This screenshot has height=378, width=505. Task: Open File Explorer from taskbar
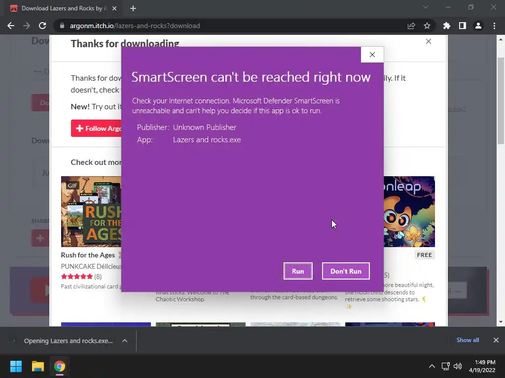click(x=37, y=366)
